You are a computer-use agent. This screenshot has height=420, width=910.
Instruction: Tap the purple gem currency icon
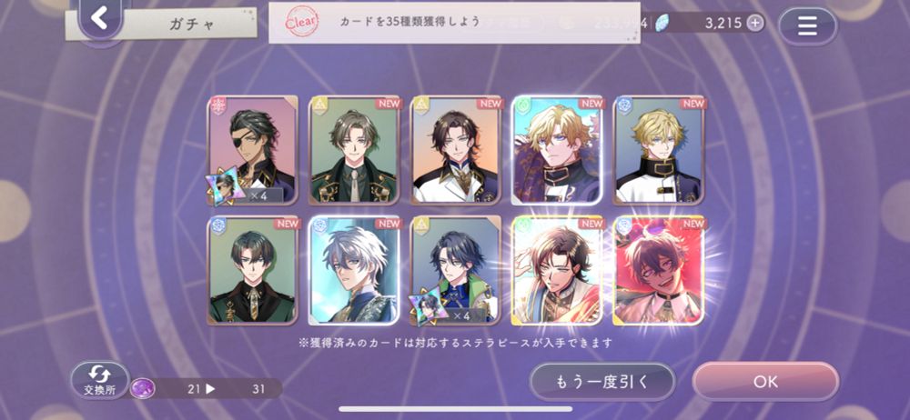(x=141, y=389)
